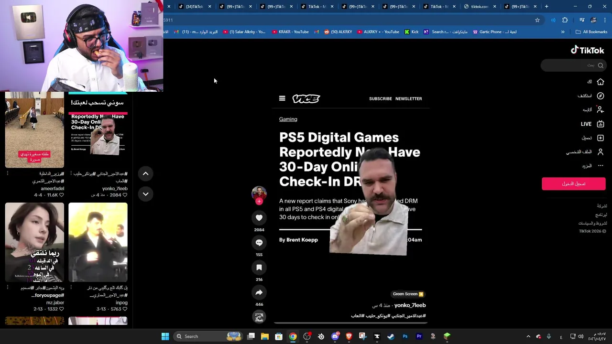Click the search magnifier in TikTok search box

click(601, 65)
